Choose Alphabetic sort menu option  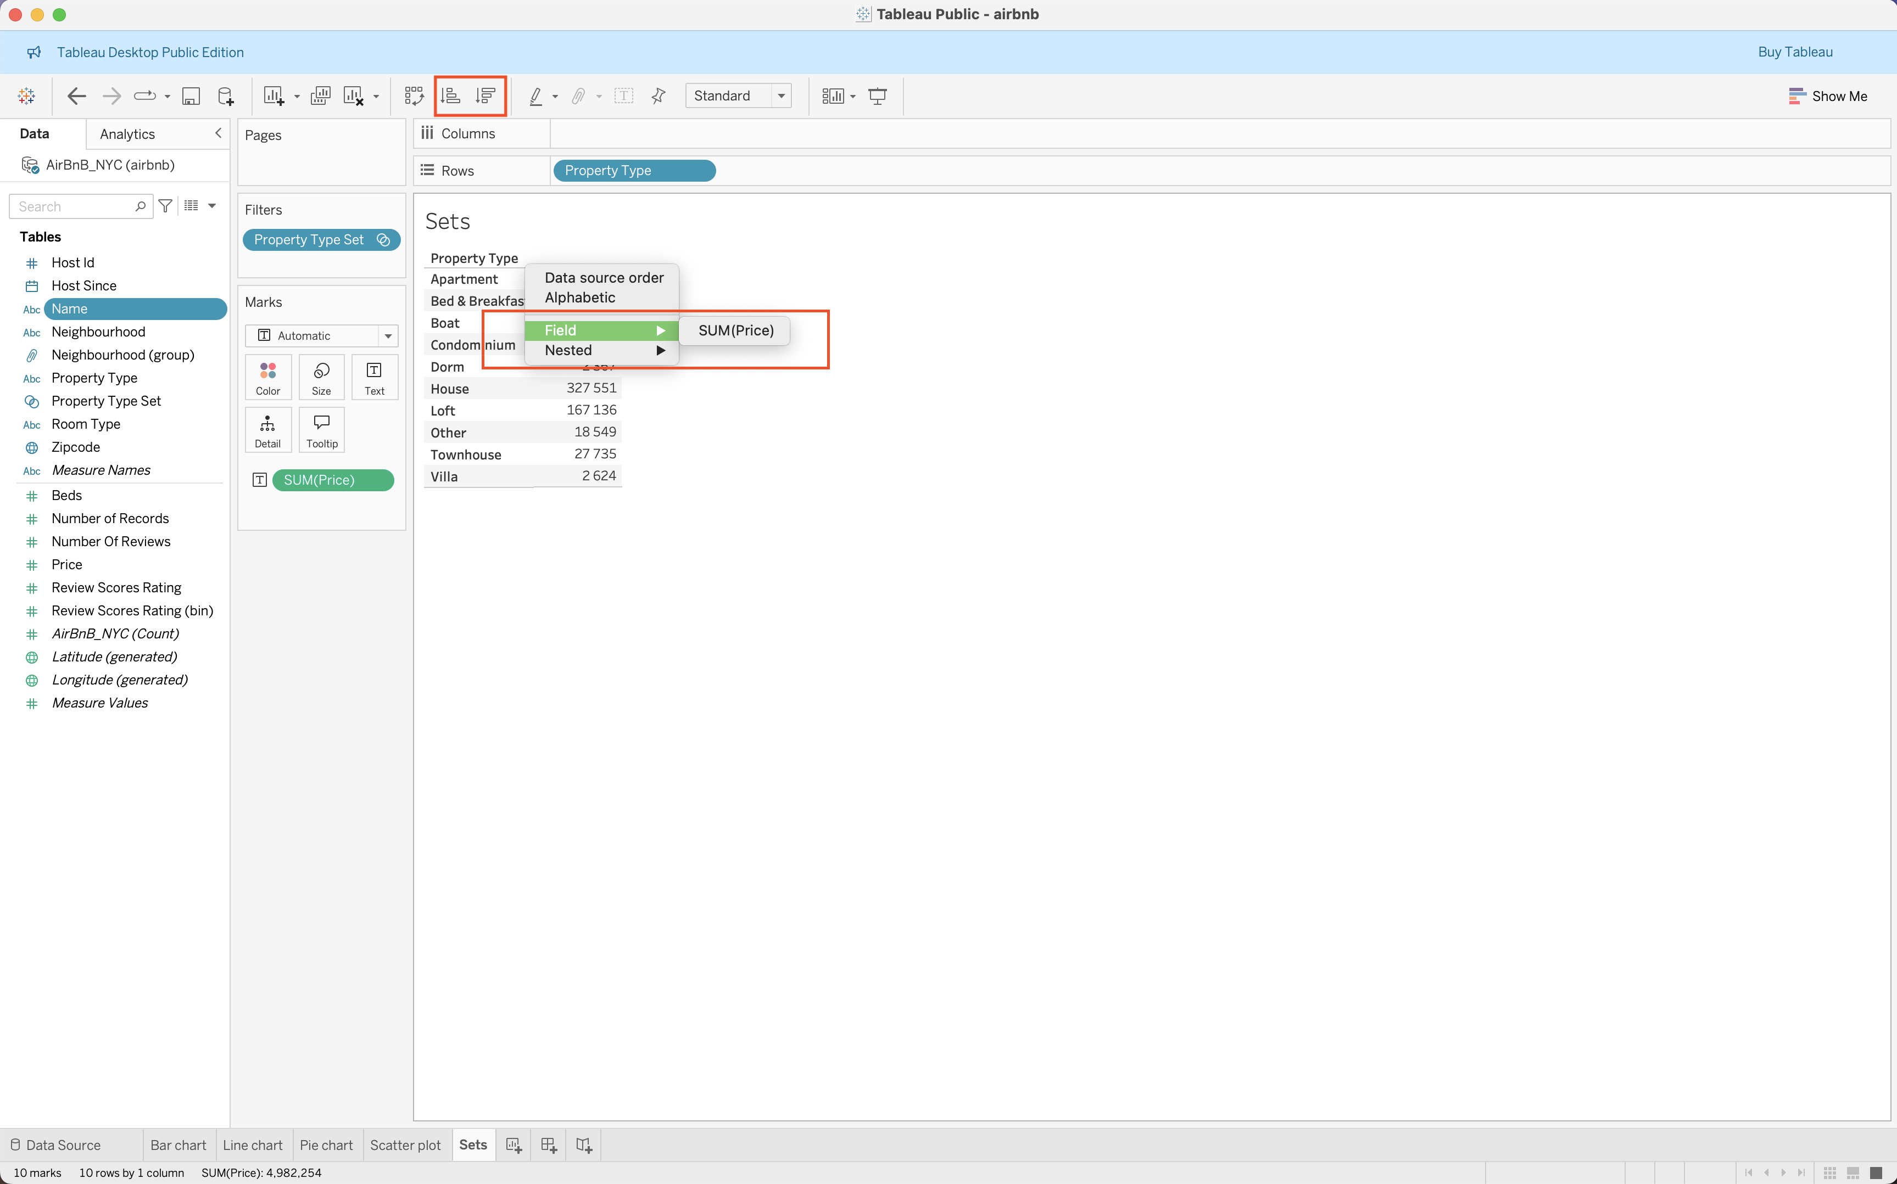point(580,298)
